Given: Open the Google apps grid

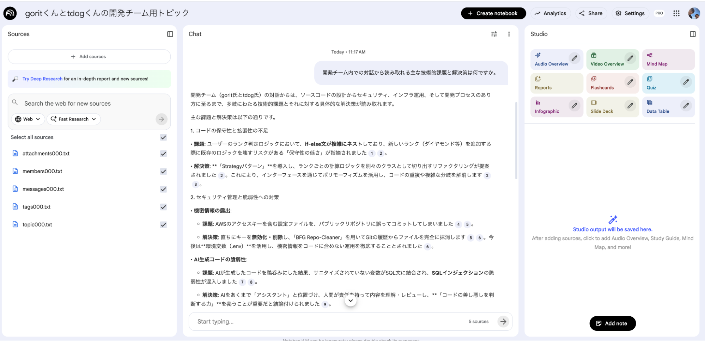Looking at the screenshot, I should 676,13.
